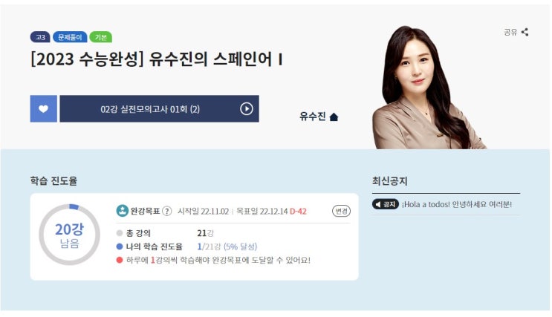This screenshot has width=552, height=317.
Task: Select the 문제풀이 tag
Action: coord(70,37)
